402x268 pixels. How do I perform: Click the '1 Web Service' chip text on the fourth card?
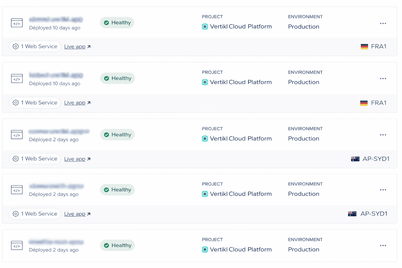[39, 214]
